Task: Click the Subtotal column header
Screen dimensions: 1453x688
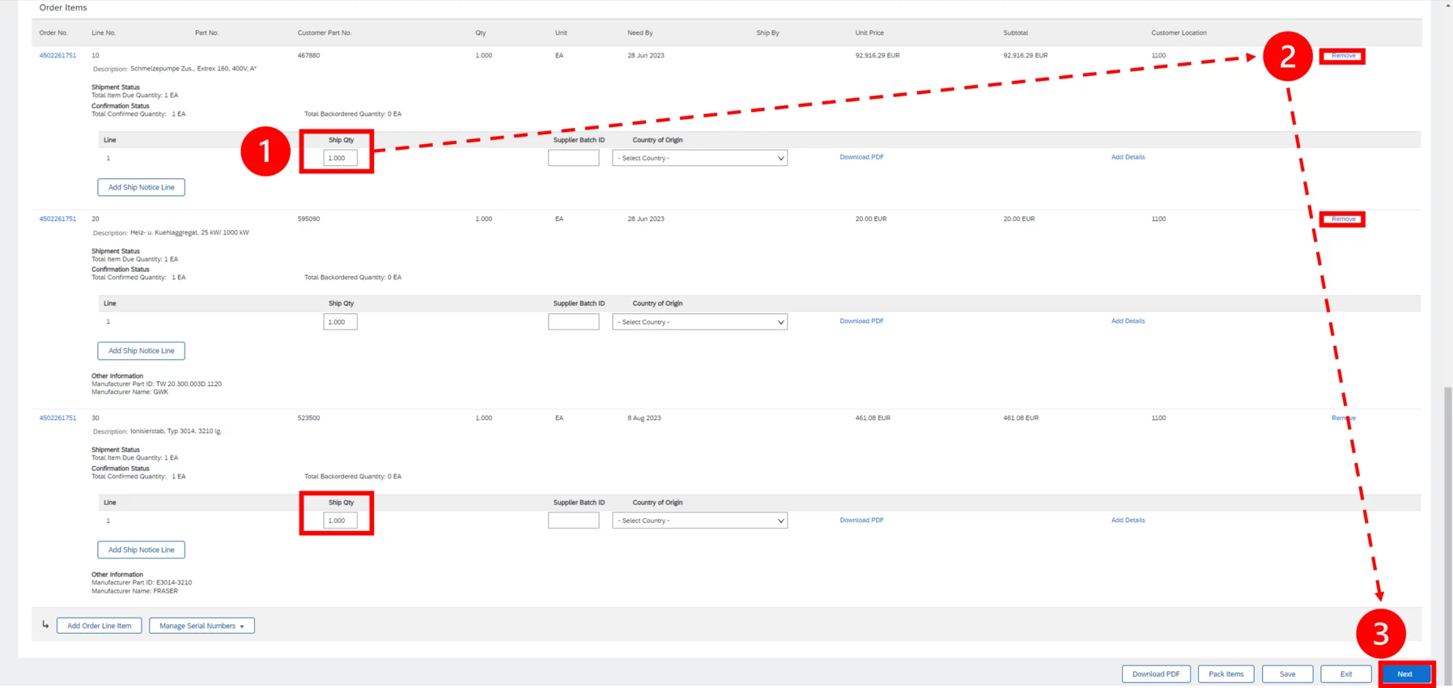Action: (x=1015, y=33)
